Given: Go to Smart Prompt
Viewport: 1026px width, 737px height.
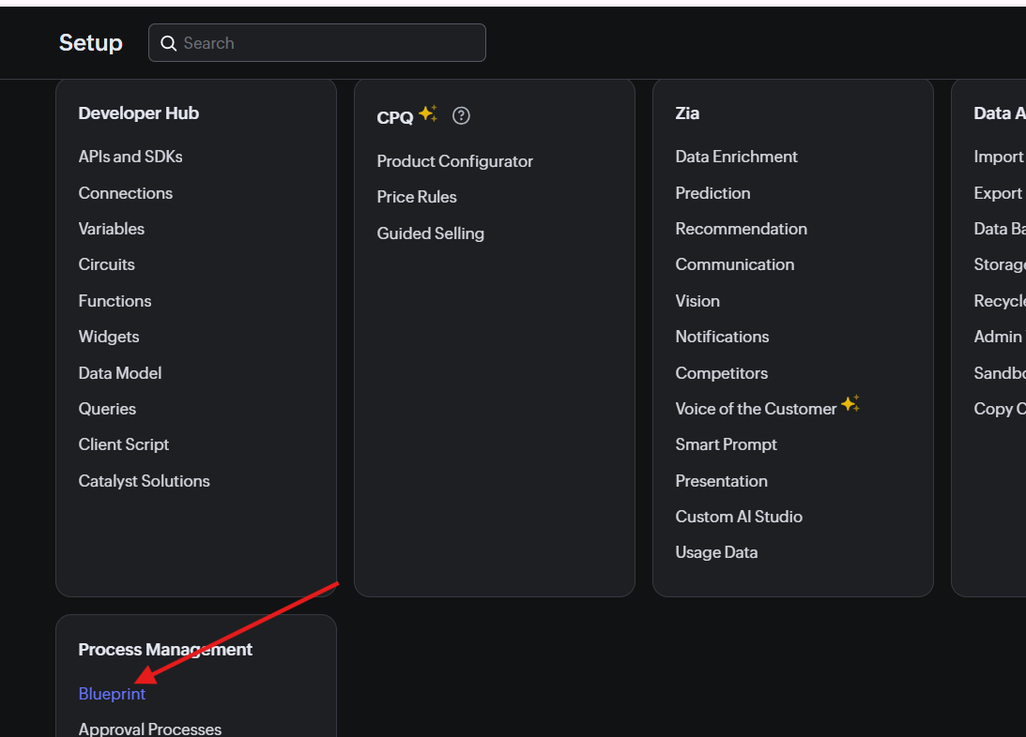Looking at the screenshot, I should (x=726, y=444).
